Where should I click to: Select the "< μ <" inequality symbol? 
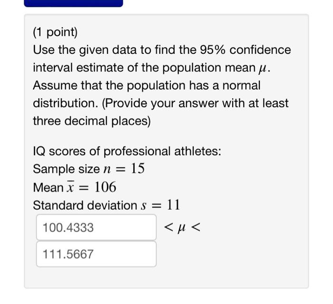coord(182,227)
